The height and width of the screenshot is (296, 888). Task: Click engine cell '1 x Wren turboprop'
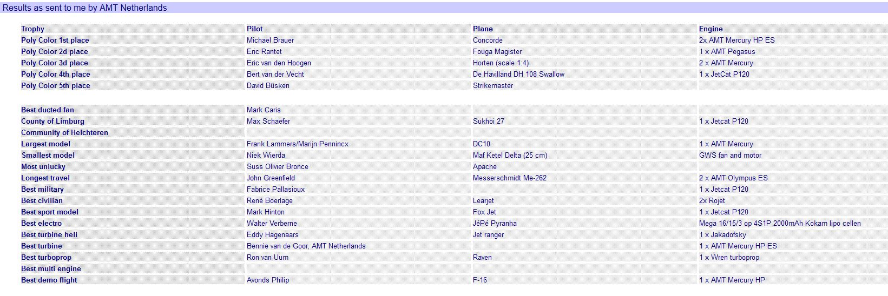729,257
